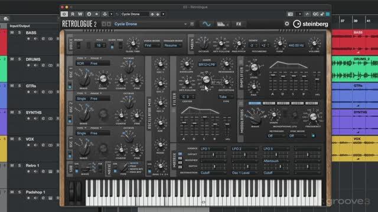Click the Poly voices value field showing 16
This screenshot has height=212, width=378.
point(100,45)
